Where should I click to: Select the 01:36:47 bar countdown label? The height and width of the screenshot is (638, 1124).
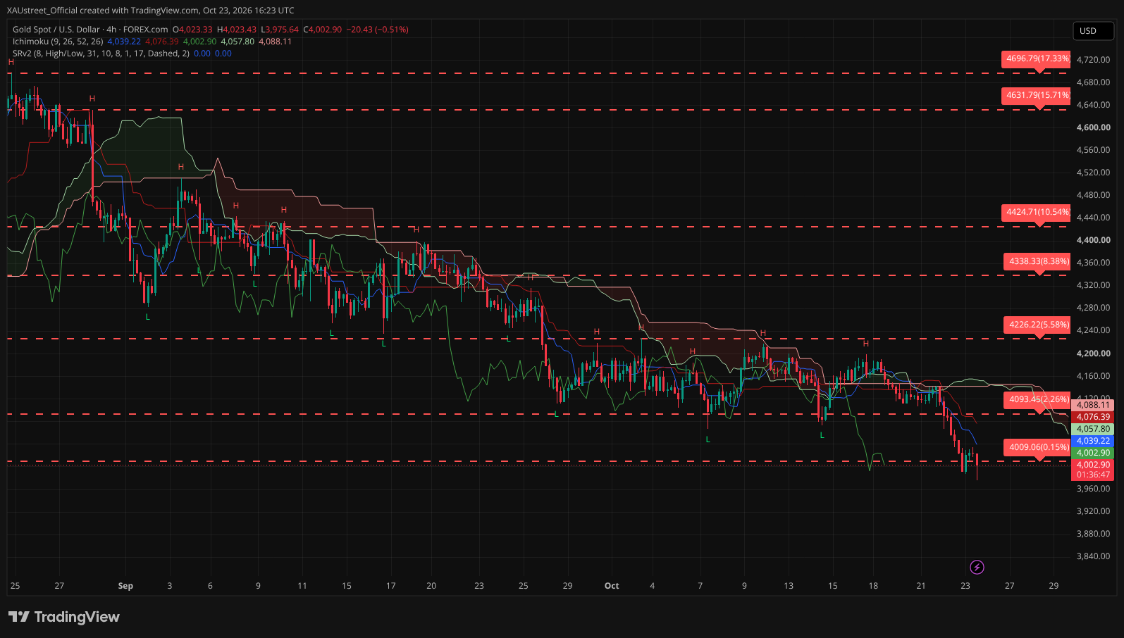tap(1093, 475)
